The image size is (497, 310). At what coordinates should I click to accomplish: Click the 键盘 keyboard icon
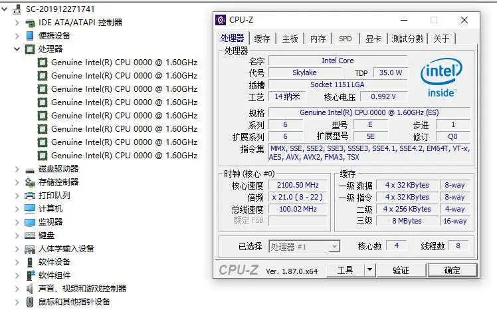[30, 235]
